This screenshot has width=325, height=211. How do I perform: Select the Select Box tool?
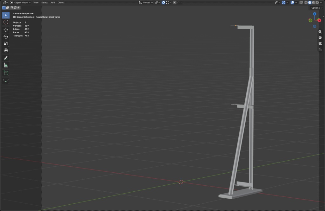[x=6, y=15]
